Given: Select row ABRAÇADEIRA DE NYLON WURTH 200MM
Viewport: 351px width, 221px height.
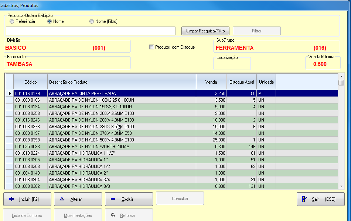Looking at the screenshot, I should pos(122,147).
